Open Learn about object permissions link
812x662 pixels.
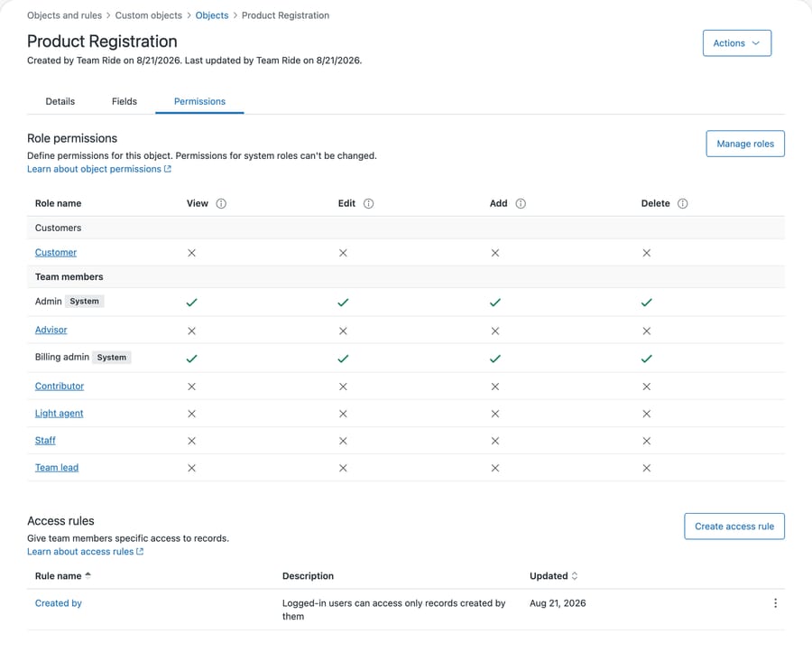tap(99, 169)
